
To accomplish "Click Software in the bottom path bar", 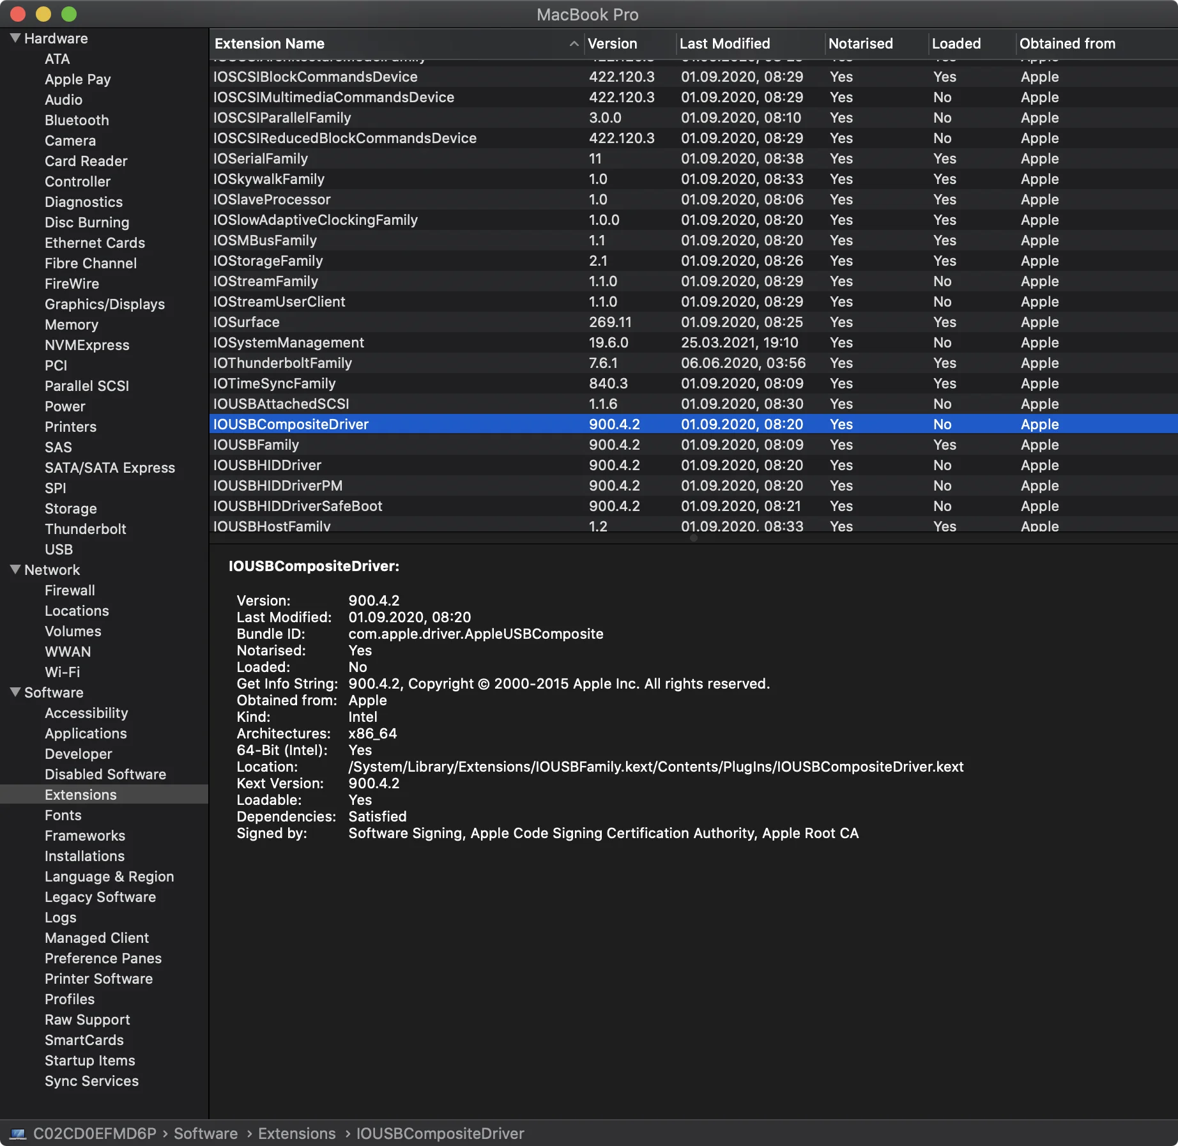I will coord(206,1134).
